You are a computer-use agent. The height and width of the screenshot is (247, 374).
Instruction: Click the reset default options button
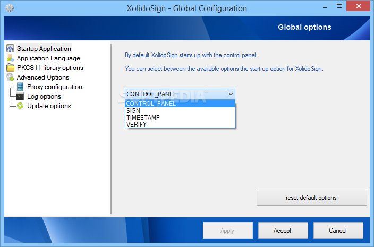click(311, 198)
